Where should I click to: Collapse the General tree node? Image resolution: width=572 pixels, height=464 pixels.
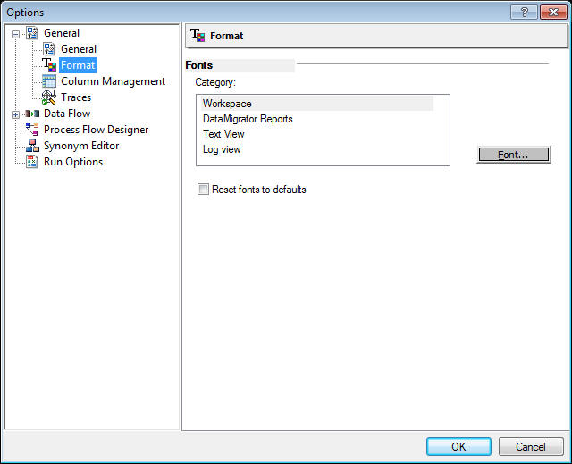pos(15,34)
